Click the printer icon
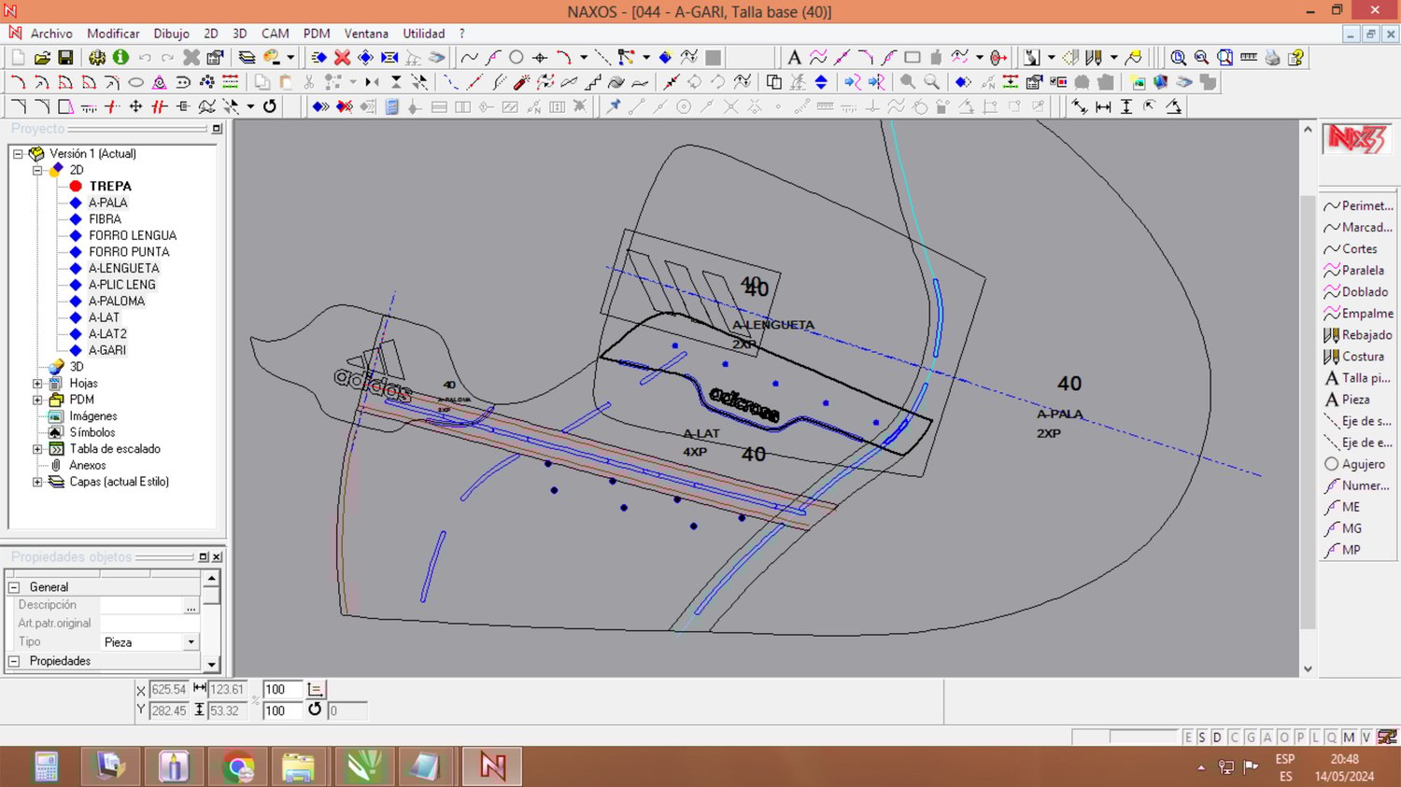The height and width of the screenshot is (787, 1401). (1272, 58)
